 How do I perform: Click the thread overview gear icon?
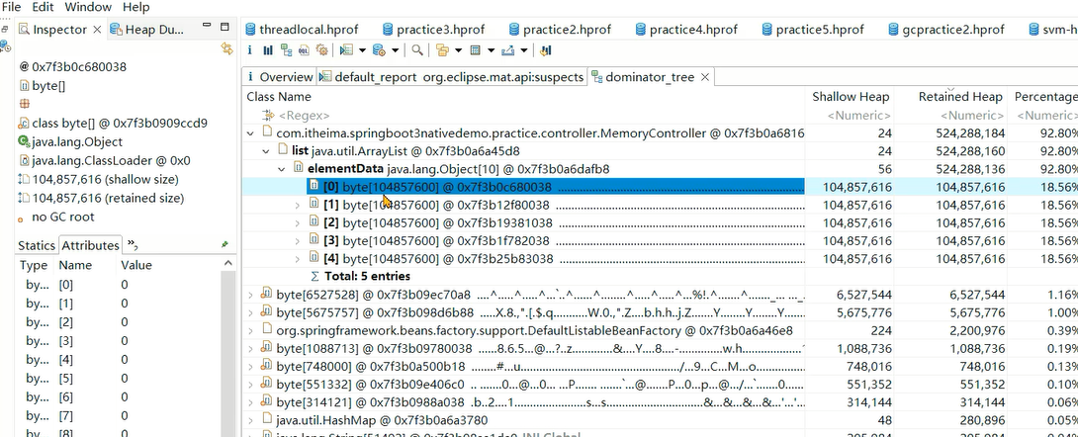tap(322, 49)
